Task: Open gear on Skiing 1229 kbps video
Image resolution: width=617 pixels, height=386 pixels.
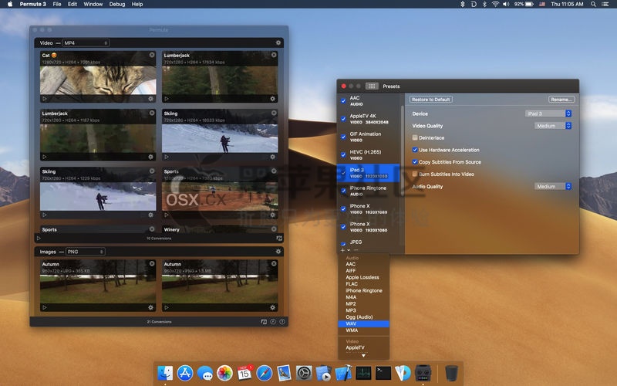Action: [150, 215]
